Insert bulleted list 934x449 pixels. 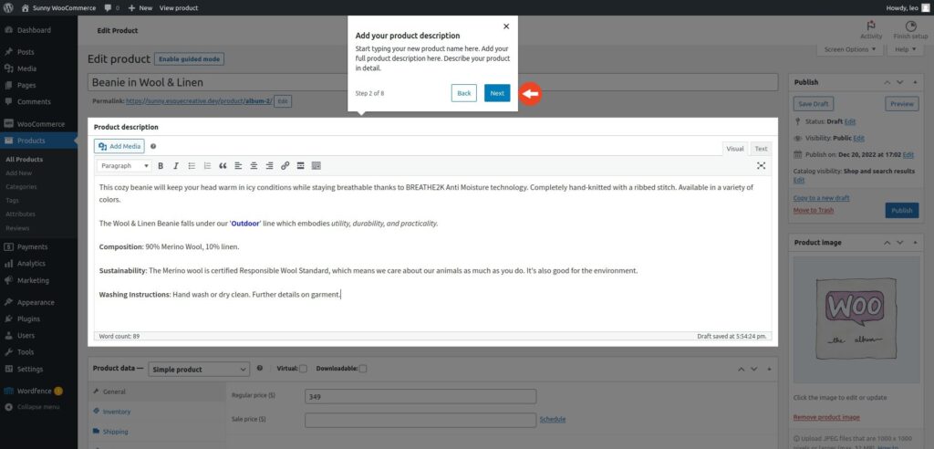(x=192, y=166)
